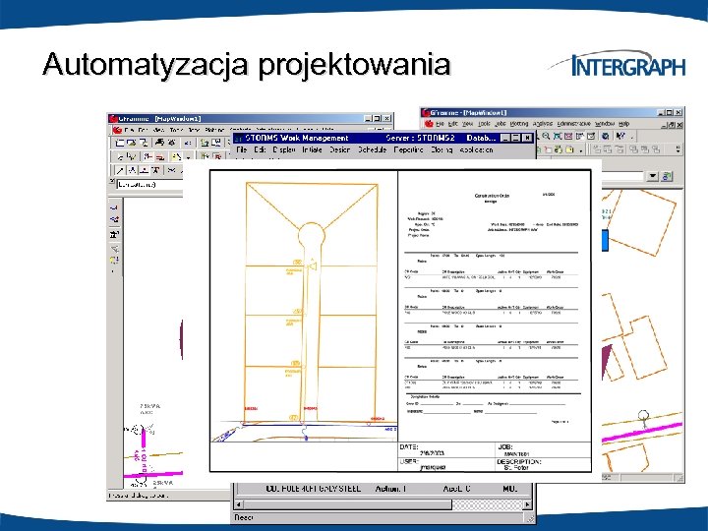Click last grayed hierarchy icon in right GFramme toolbar
Screen dimensions: 708x531
click(656, 149)
